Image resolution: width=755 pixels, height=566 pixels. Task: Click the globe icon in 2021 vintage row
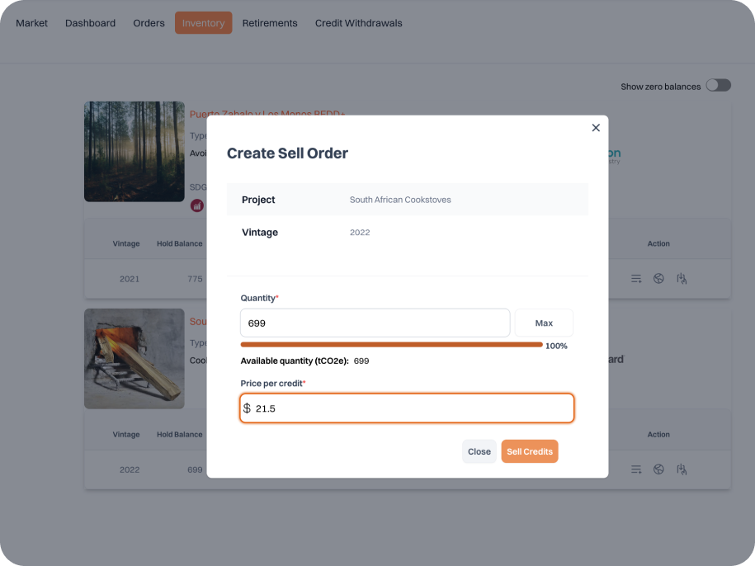click(658, 279)
